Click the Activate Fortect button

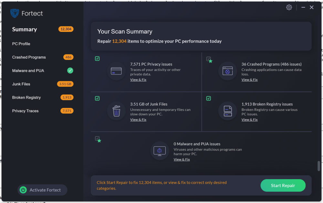[42, 190]
